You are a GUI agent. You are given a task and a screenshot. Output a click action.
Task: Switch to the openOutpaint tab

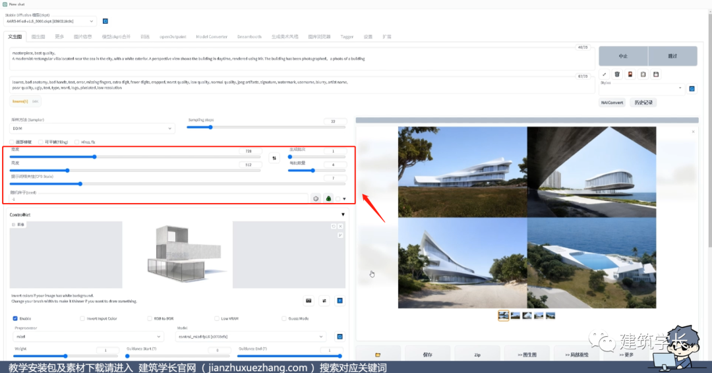click(x=173, y=37)
